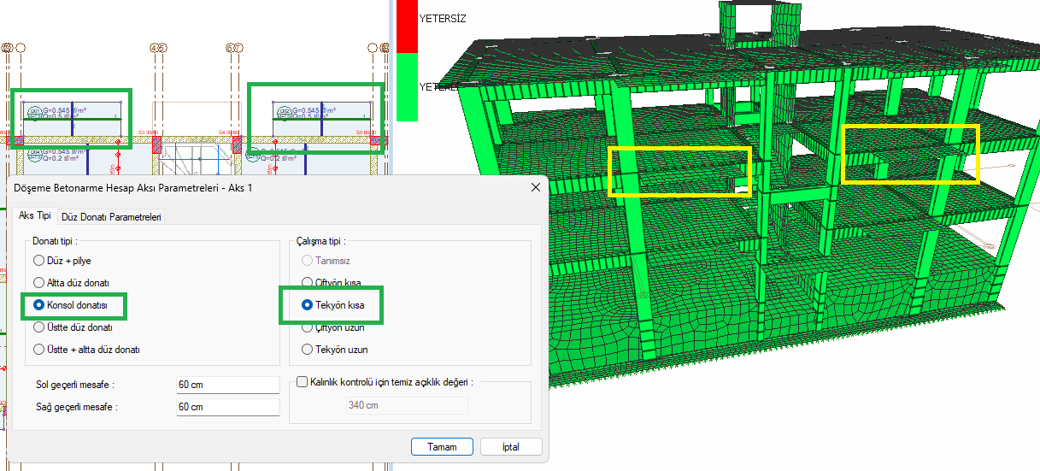Click the red YETERSİZ legend color
Screen dimensions: 1040x471
tap(406, 26)
